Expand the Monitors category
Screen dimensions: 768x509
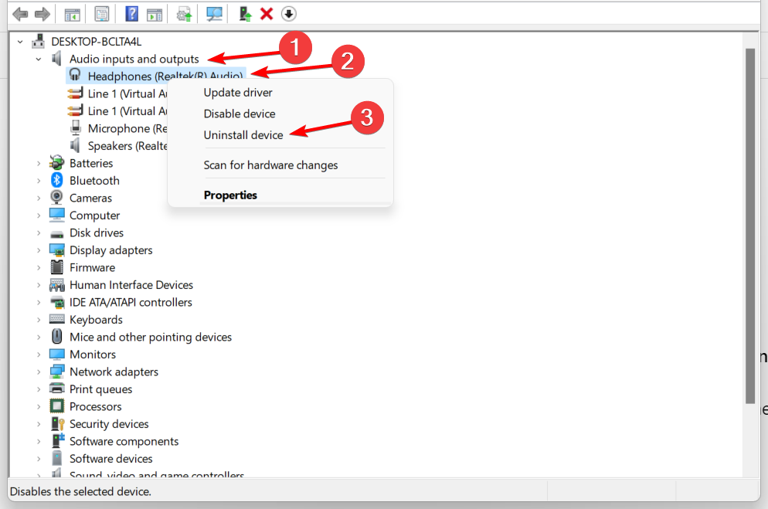point(39,355)
